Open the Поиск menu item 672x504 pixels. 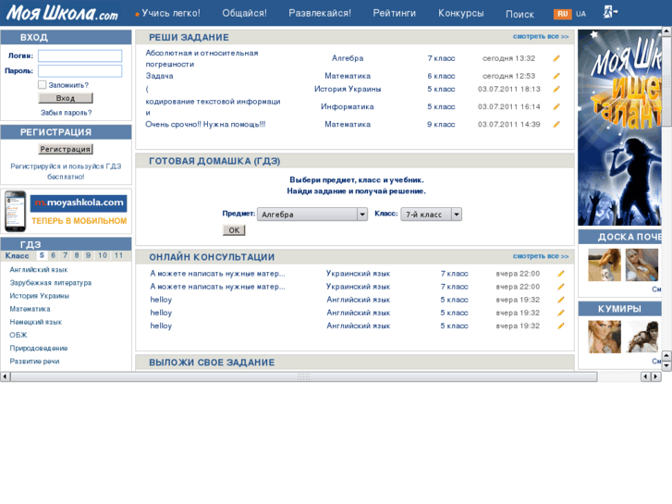[x=519, y=14]
